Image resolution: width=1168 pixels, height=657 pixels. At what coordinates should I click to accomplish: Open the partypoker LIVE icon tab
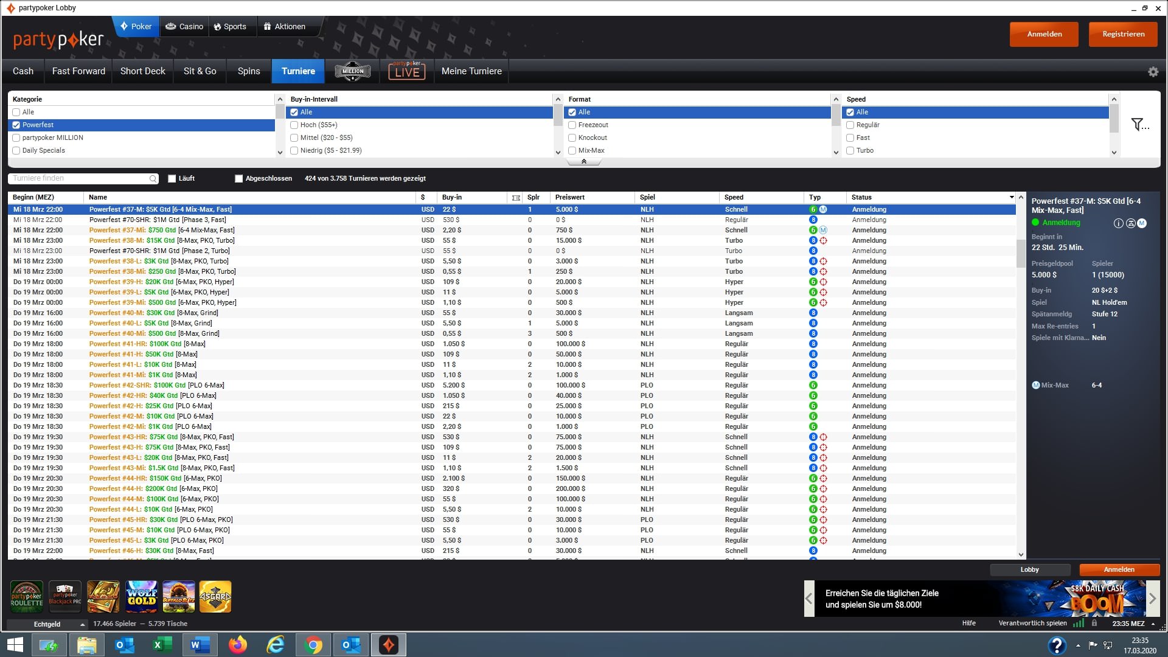click(x=406, y=71)
